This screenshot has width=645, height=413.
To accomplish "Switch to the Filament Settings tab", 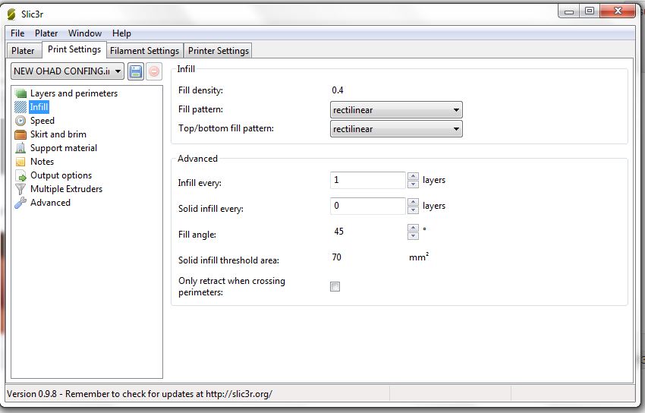I will tap(145, 51).
